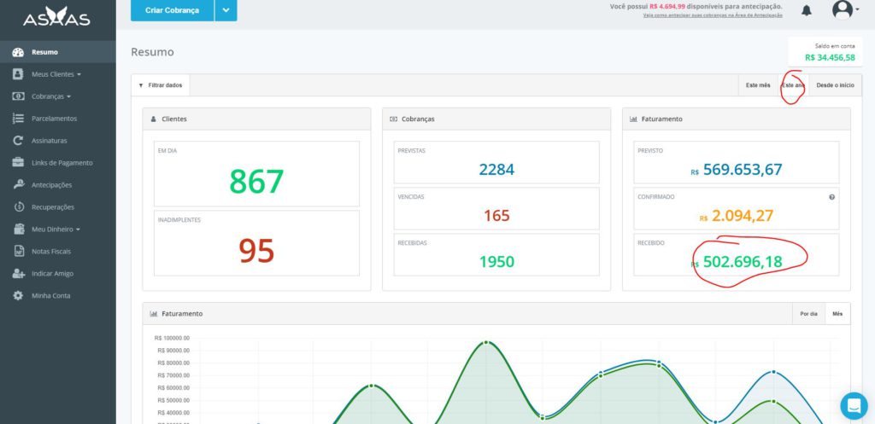Click the Antecipações hand icon
This screenshot has width=875, height=424.
coord(18,185)
